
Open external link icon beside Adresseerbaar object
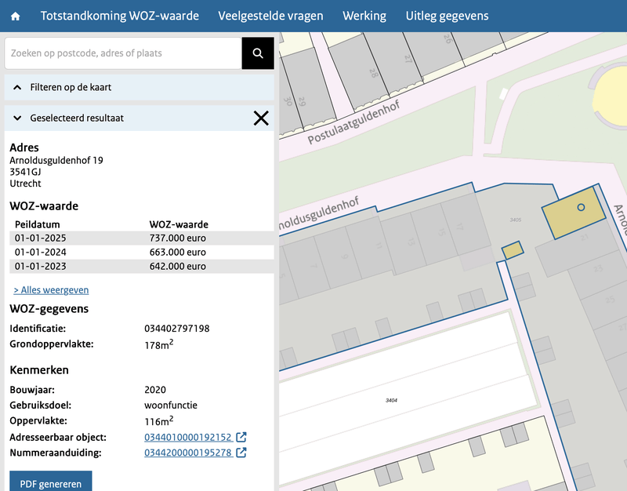click(241, 437)
